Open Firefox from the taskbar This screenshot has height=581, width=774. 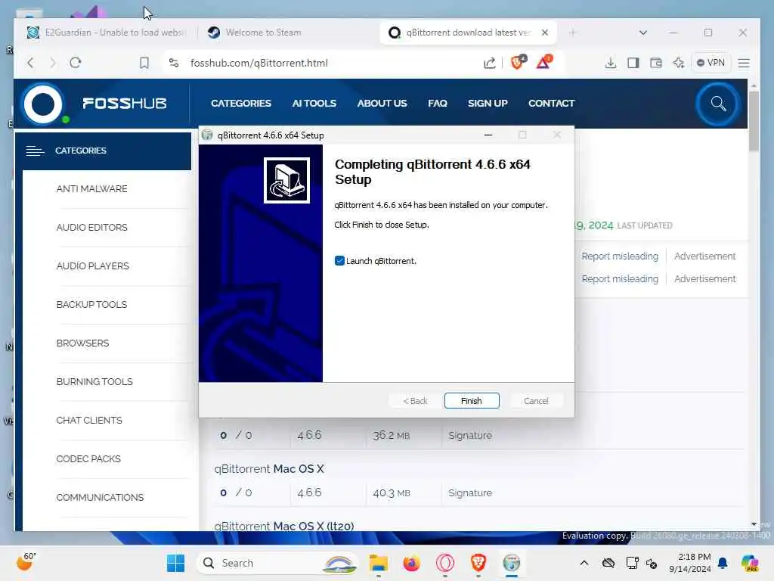(x=411, y=563)
